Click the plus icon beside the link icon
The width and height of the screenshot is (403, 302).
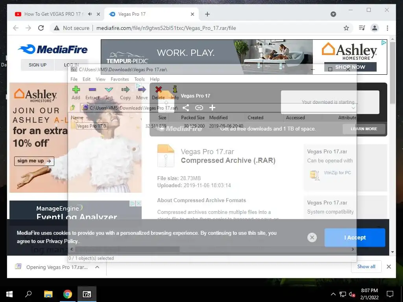coord(212,108)
